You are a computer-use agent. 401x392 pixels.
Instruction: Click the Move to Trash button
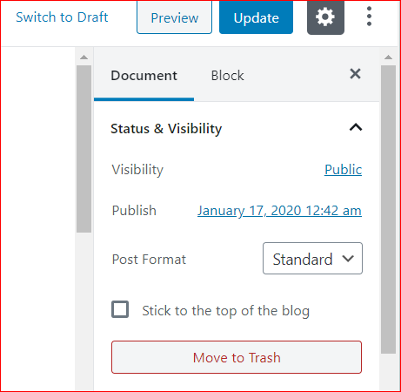(x=237, y=357)
